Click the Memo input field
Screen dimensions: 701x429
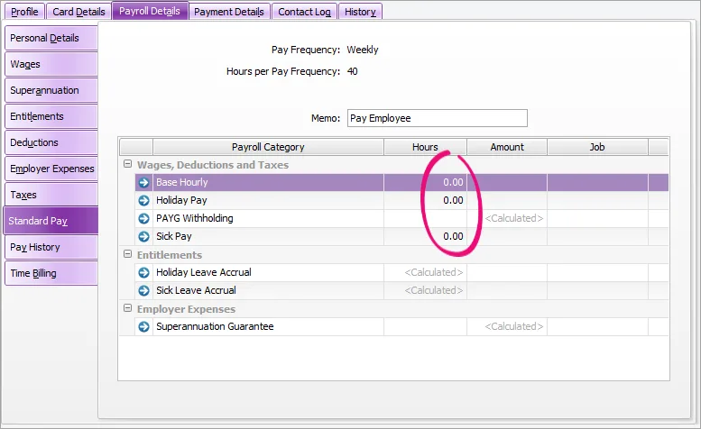[x=438, y=118]
